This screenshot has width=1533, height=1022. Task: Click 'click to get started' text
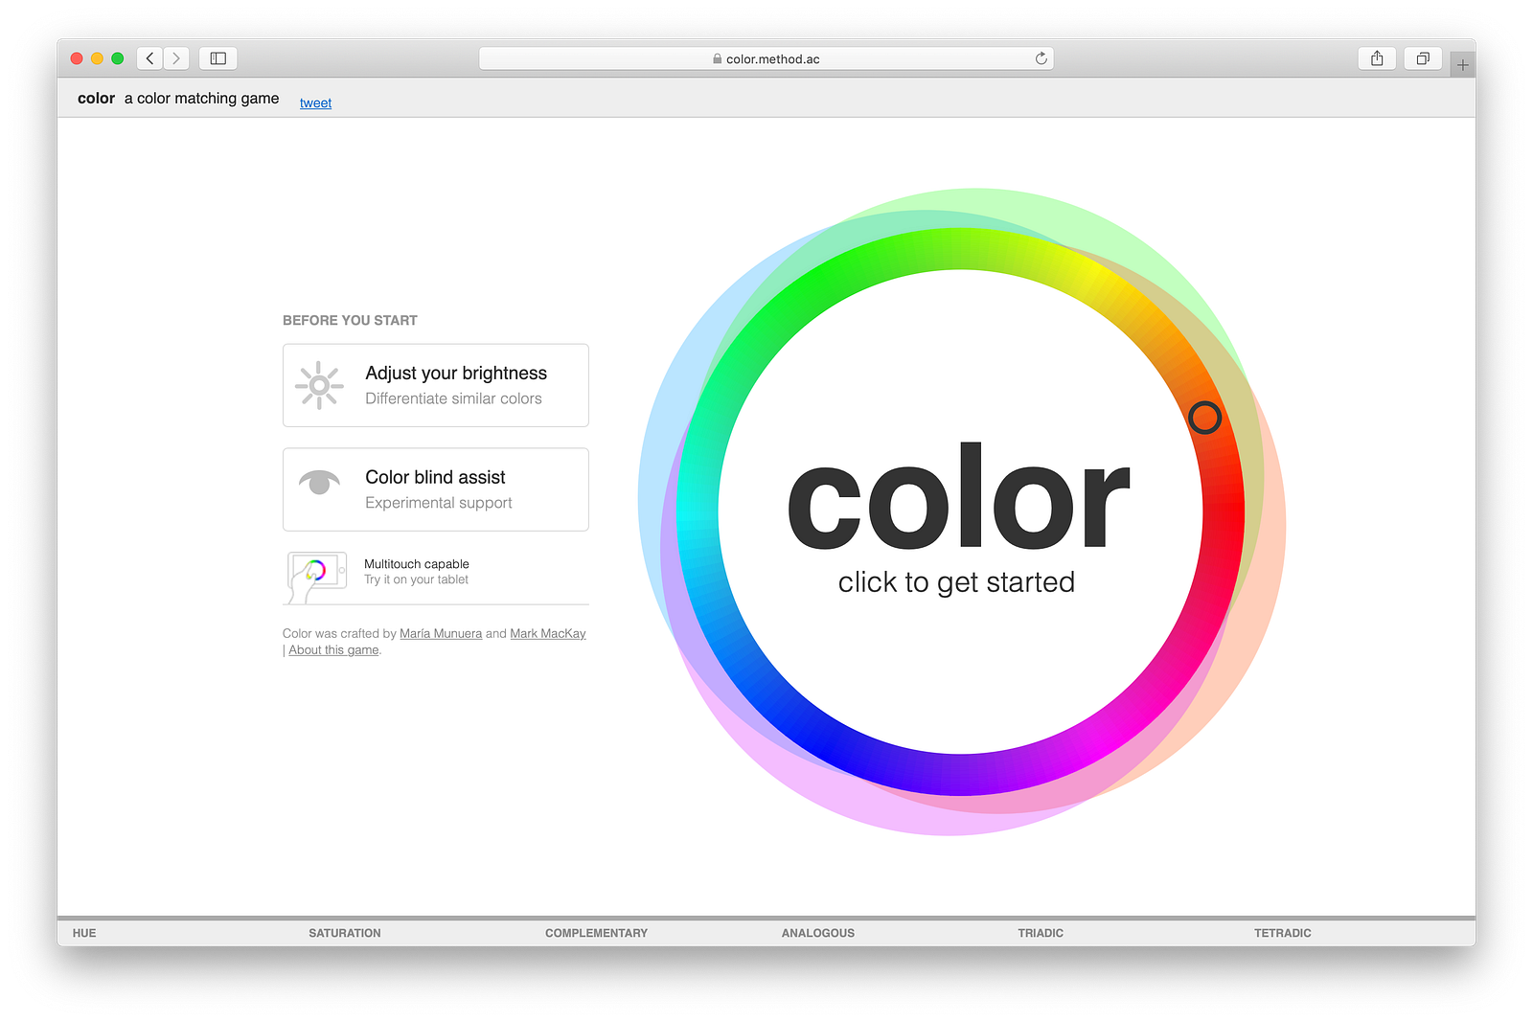pyautogui.click(x=956, y=582)
